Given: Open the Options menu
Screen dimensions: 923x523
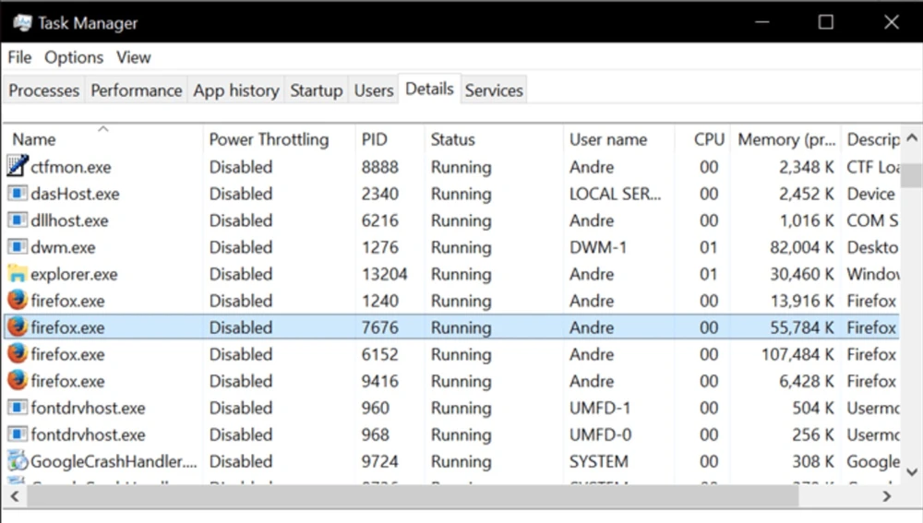Looking at the screenshot, I should coord(74,57).
